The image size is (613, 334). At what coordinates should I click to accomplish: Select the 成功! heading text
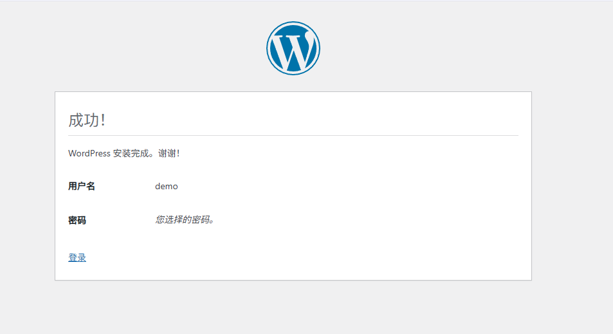(x=87, y=120)
